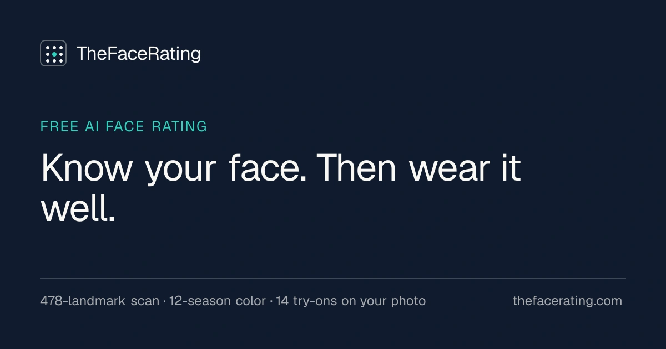Click the headline word Know
Screen dimensions: 666x349
87,167
